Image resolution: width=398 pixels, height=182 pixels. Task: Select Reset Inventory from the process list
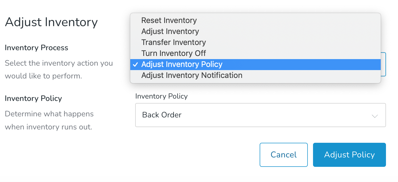coord(169,20)
